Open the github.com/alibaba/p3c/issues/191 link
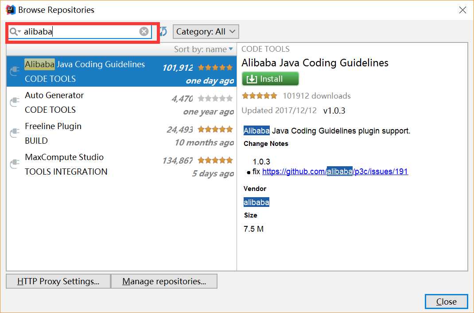Screen dimensions: 474x313 [335, 171]
